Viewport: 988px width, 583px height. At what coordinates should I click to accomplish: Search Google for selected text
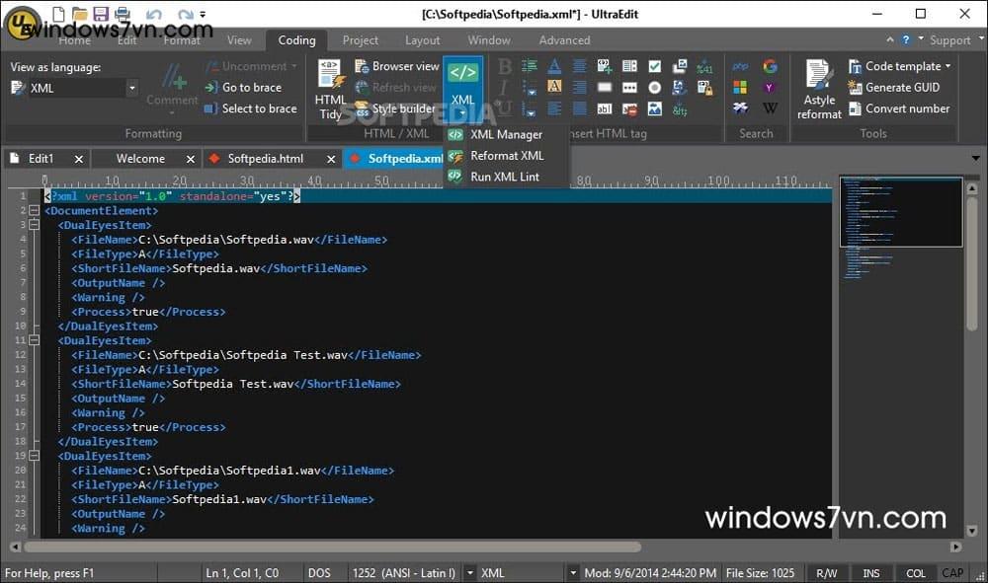[770, 66]
